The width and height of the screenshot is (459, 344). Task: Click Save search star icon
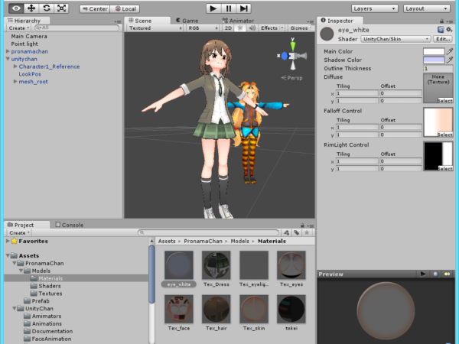click(307, 232)
